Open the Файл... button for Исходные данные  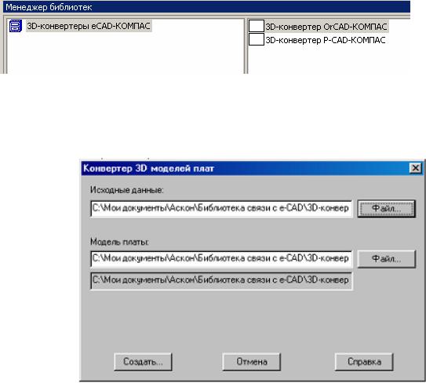click(386, 209)
